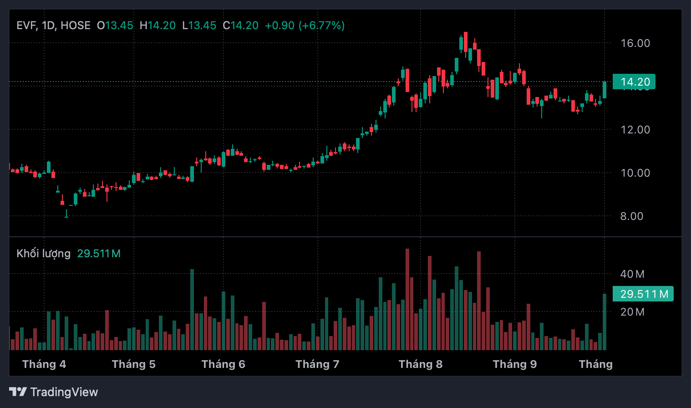This screenshot has height=408, width=691.
Task: Click the 29.511M volume axis tag
Action: click(x=643, y=294)
